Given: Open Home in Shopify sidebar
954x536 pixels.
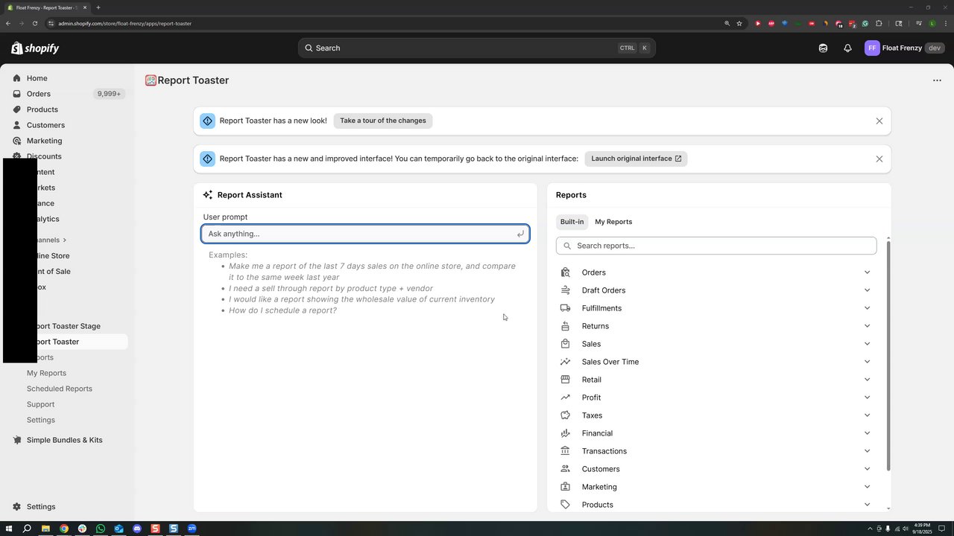Looking at the screenshot, I should [x=37, y=78].
